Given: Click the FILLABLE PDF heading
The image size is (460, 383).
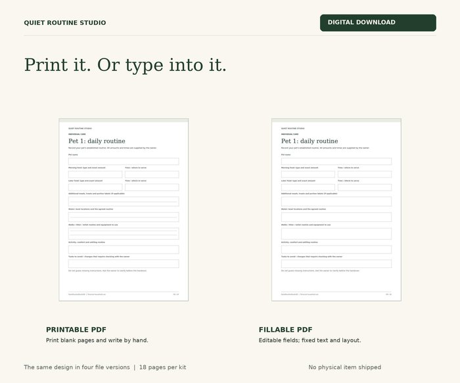Looking at the screenshot, I should (285, 330).
